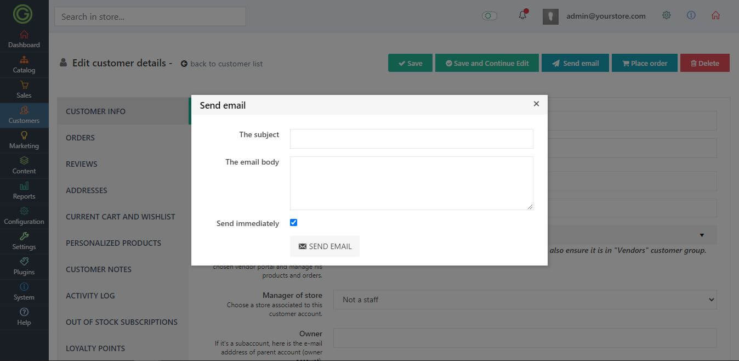This screenshot has width=739, height=361.
Task: Click the email body text area
Action: (412, 183)
